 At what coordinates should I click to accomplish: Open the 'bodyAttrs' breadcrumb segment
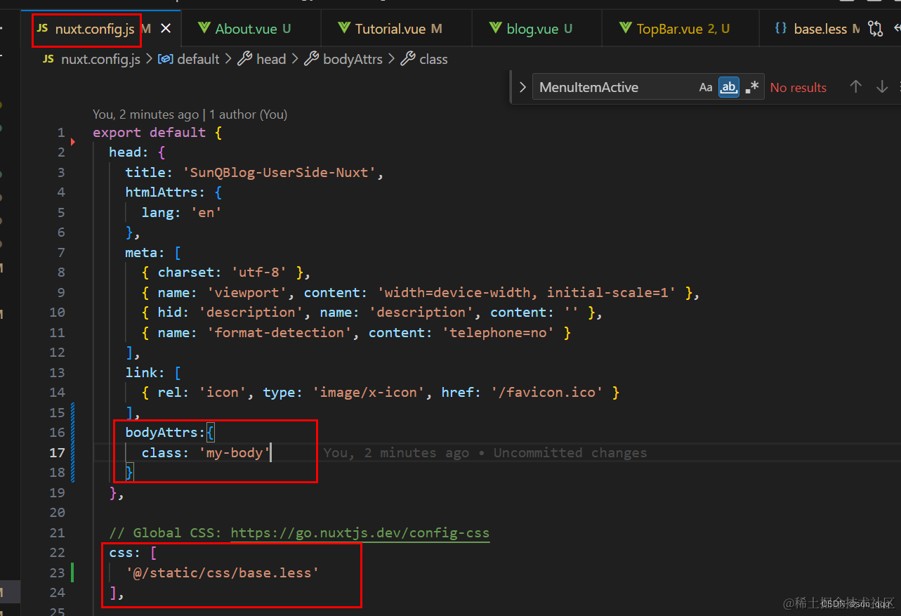click(353, 59)
